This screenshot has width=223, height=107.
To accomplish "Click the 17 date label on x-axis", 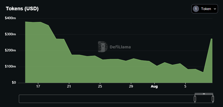I will click(38, 86).
